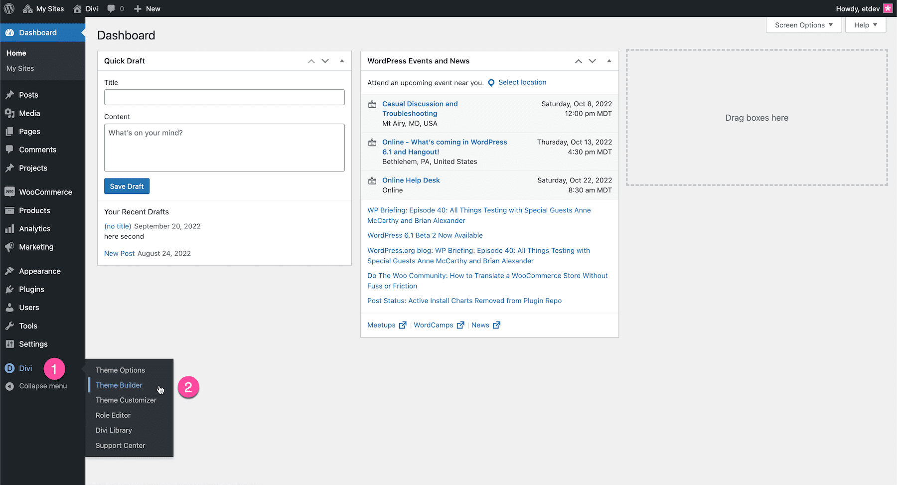The image size is (897, 485).
Task: Open Divi Library from the submenu
Action: point(114,430)
